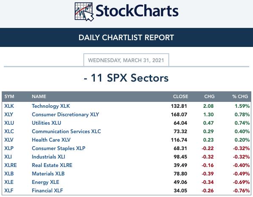The image size is (253, 197).
Task: Click the StockCharts logo icon
Action: tap(84, 11)
